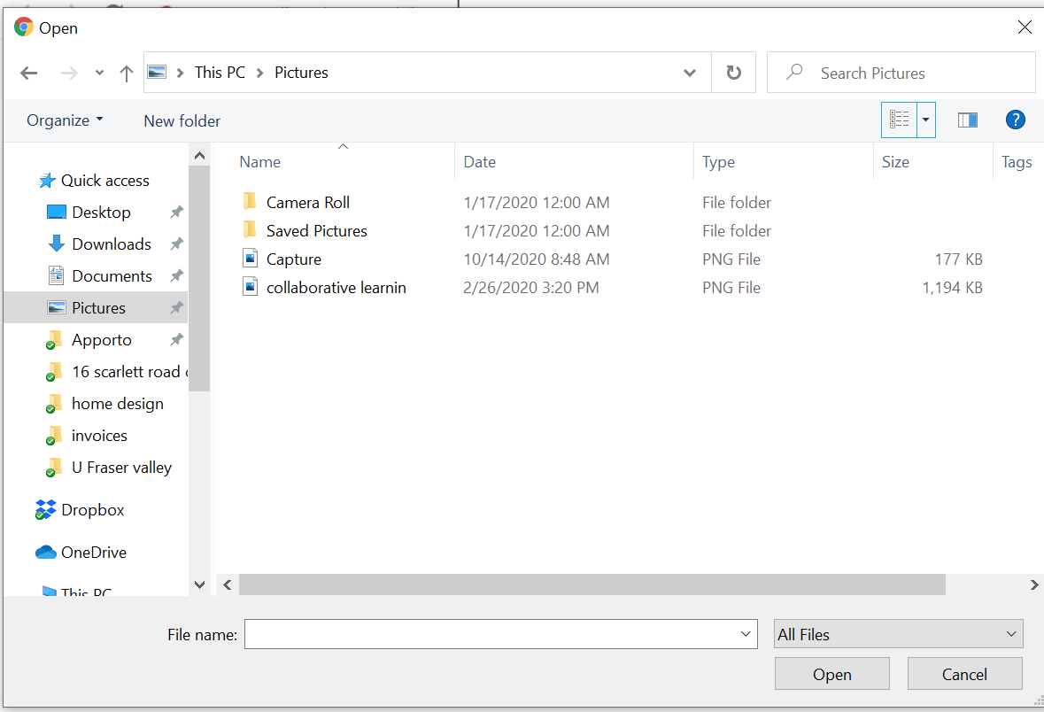Click the file list scroll-right arrow
The image size is (1044, 712).
pos(1034,584)
